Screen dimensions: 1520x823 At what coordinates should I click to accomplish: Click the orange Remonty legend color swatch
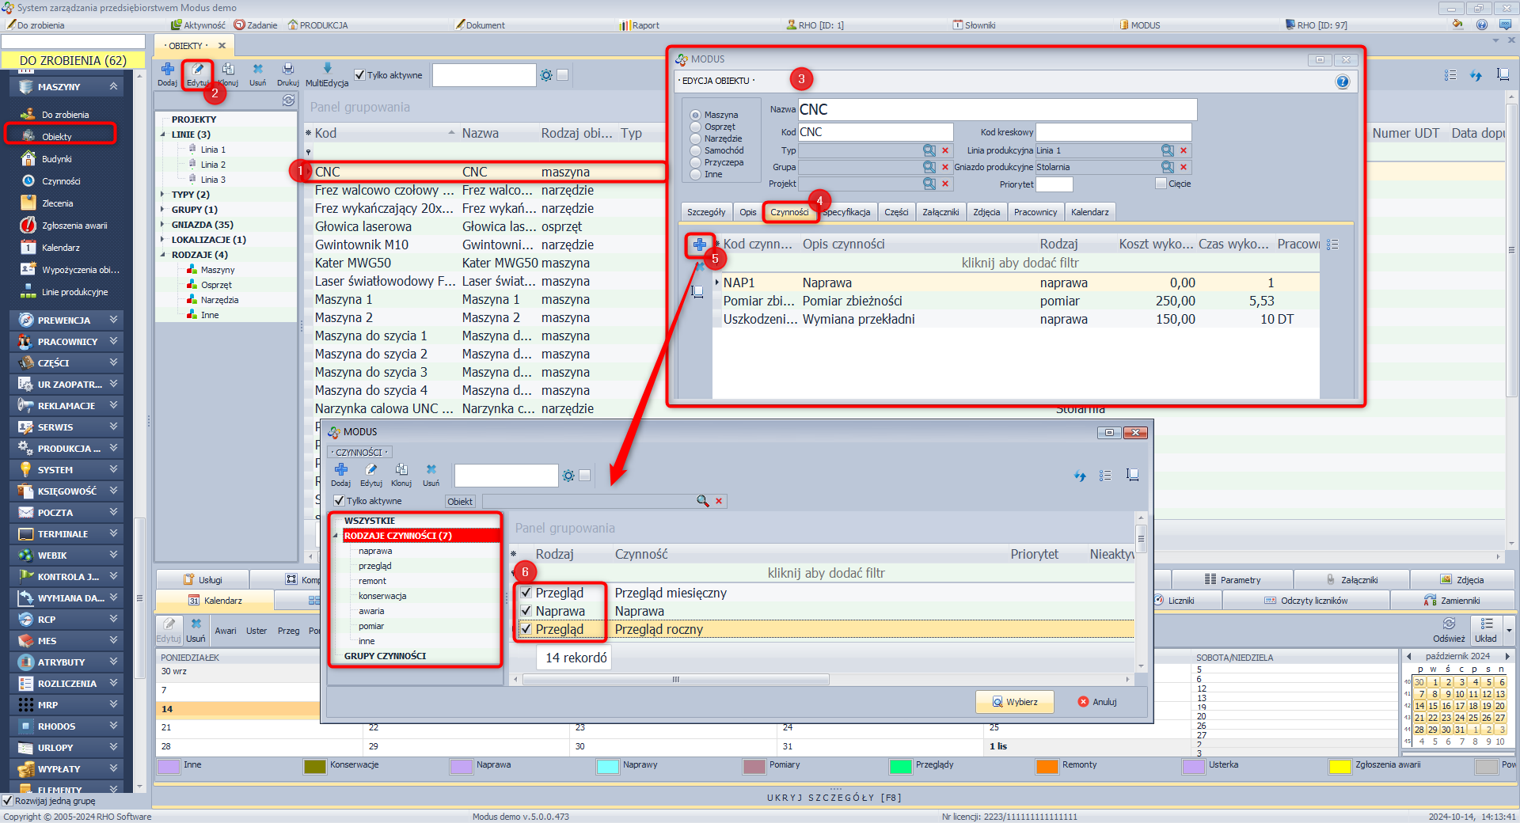(1047, 766)
